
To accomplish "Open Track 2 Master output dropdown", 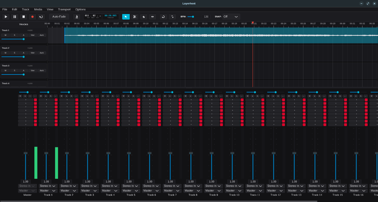I will [69, 191].
